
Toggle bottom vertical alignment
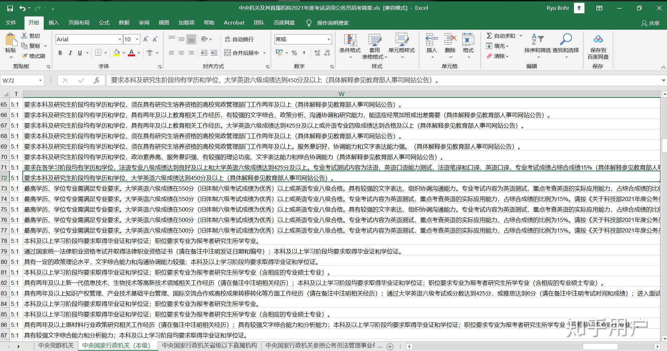tap(191, 39)
